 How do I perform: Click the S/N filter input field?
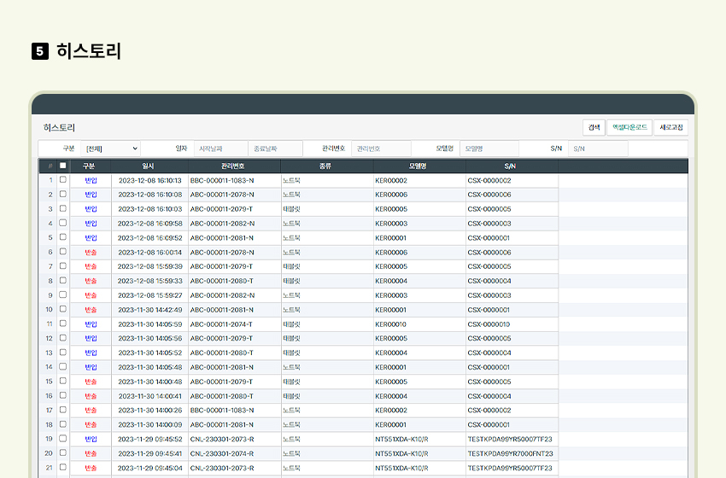pos(598,149)
